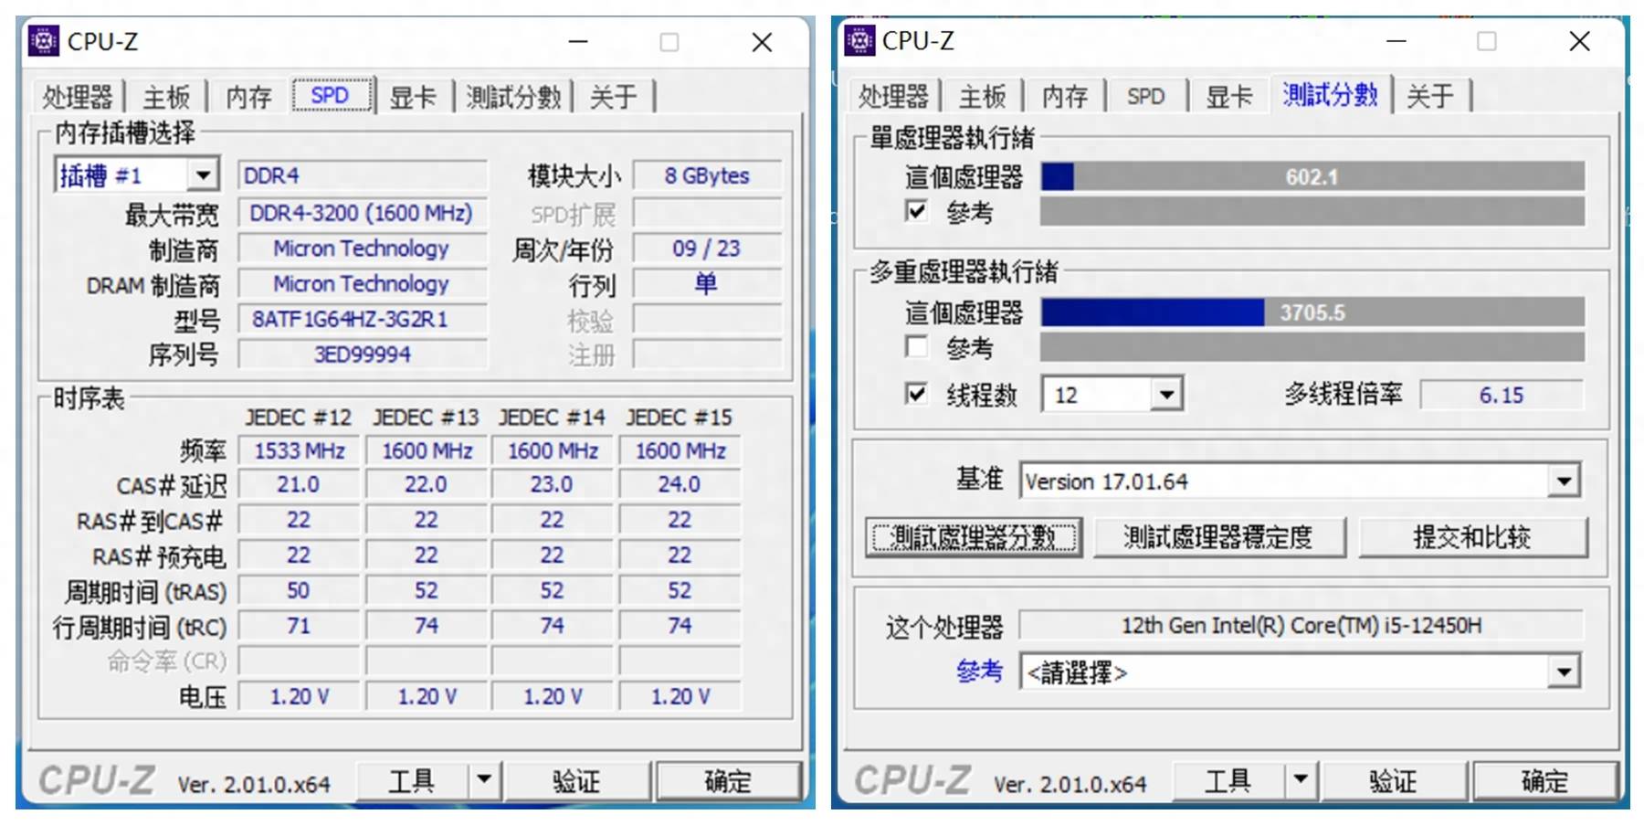Minimize the left CPU-Z window
This screenshot has height=825, width=1644.
coord(578,42)
